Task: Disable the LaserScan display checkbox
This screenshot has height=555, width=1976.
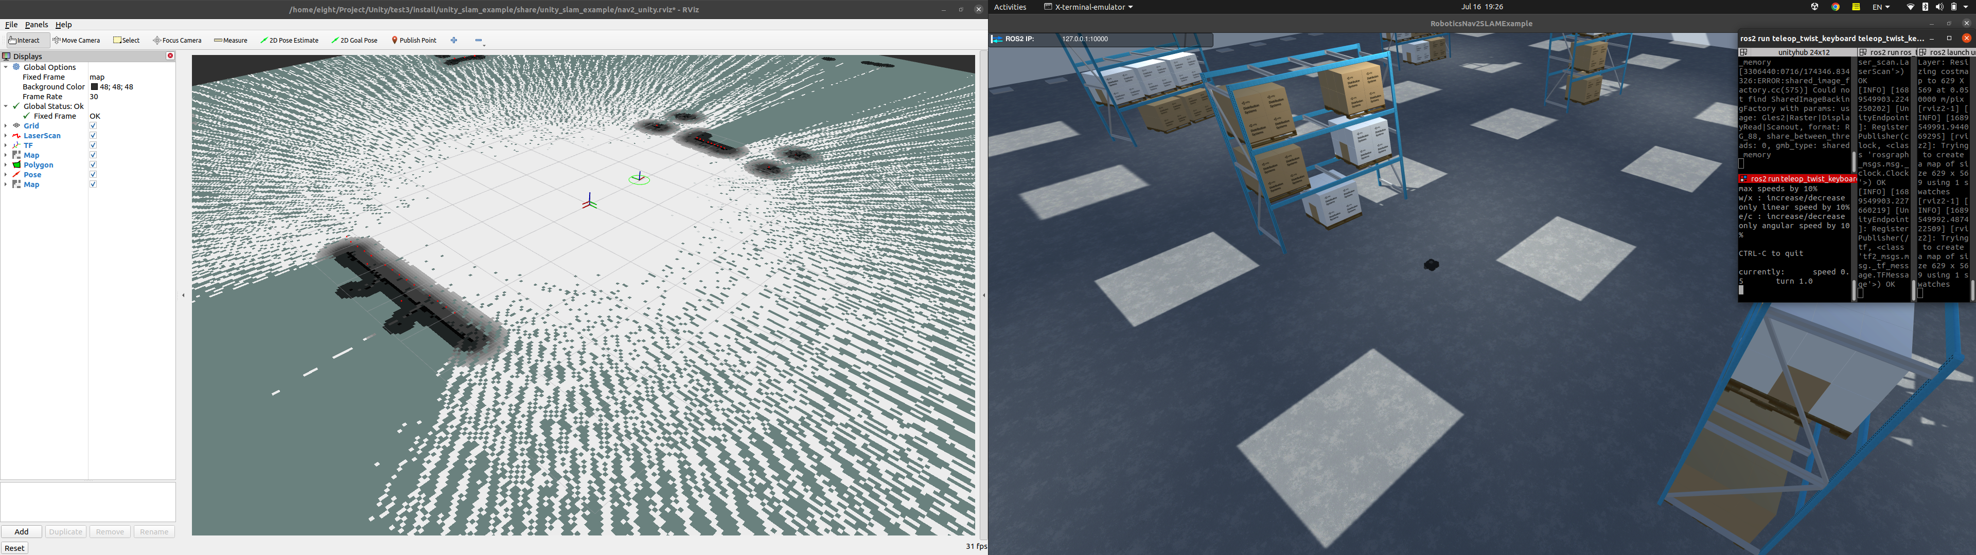Action: coord(93,136)
